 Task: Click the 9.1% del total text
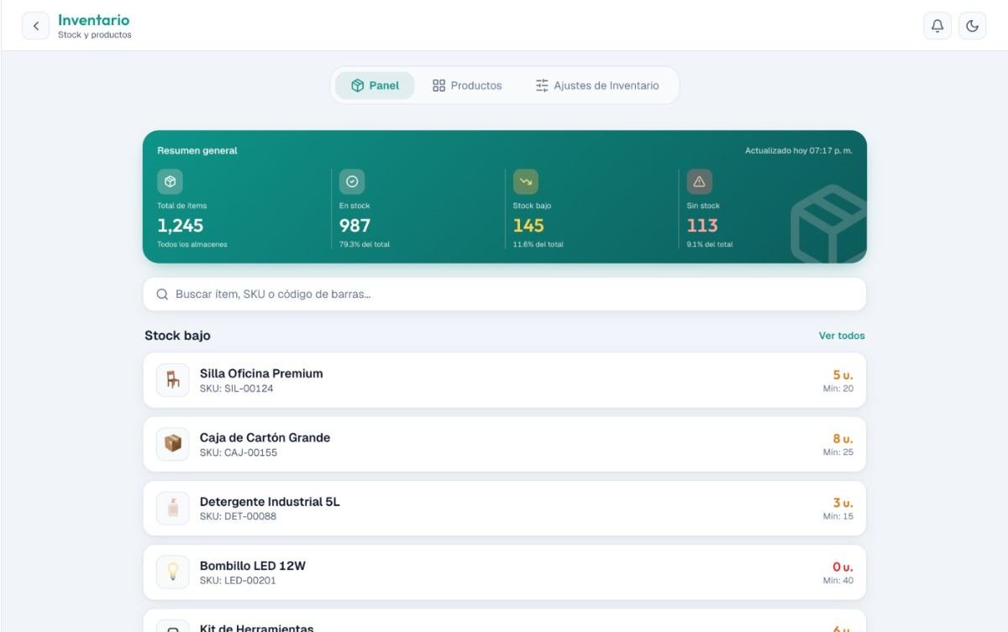point(710,244)
